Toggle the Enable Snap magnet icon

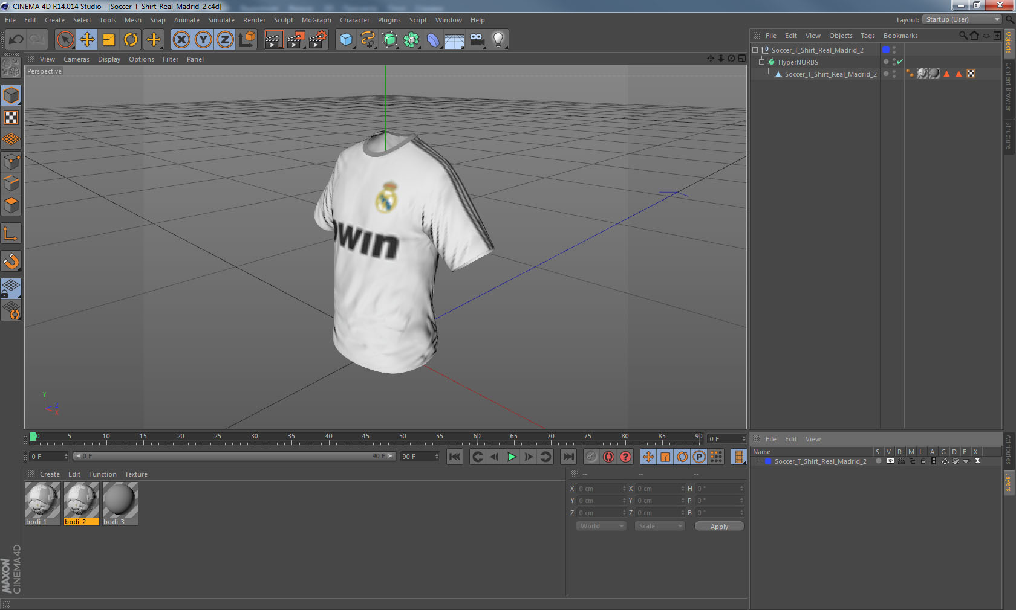[x=11, y=261]
